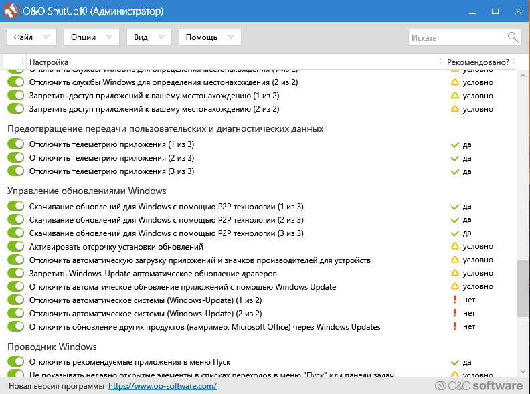Click warning triangle for 'Запретить доступ приложений (2 из 2)'
Viewport: 530px width, 394px height.
tap(455, 109)
